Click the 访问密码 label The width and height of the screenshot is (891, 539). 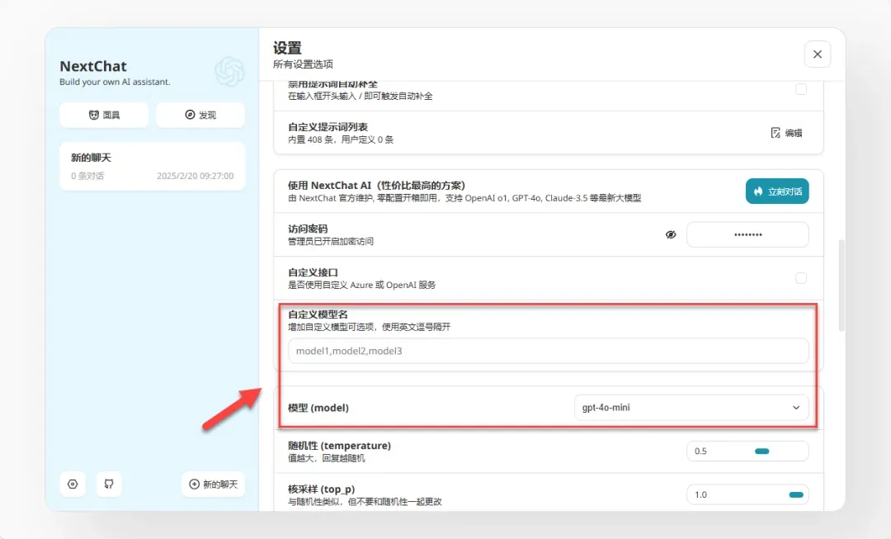pos(308,229)
